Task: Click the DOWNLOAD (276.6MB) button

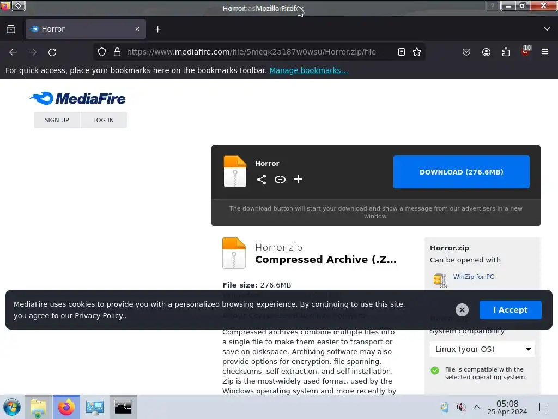Action: [461, 172]
